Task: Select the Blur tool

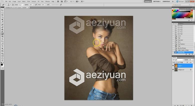Action: tap(2, 39)
